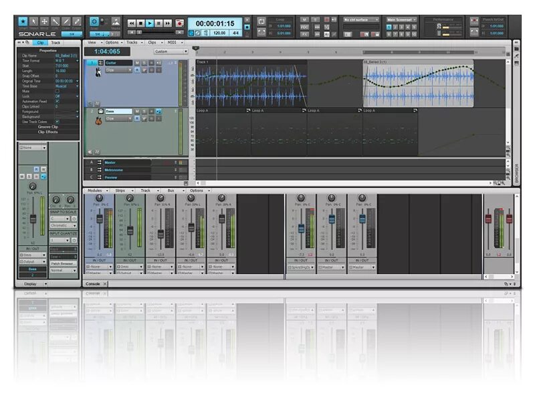Viewport: 535px width, 401px height.
Task: Click the Rewind transport button
Action: click(x=131, y=23)
